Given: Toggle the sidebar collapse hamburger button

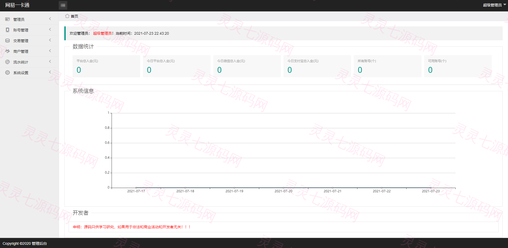Looking at the screenshot, I should click(x=63, y=5).
